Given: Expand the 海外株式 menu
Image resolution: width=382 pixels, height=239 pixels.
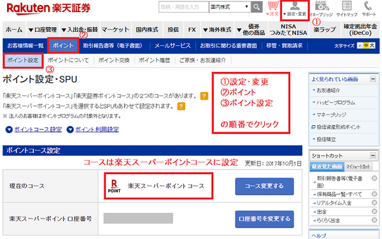Looking at the screenshot, I should pyautogui.click(x=217, y=30).
